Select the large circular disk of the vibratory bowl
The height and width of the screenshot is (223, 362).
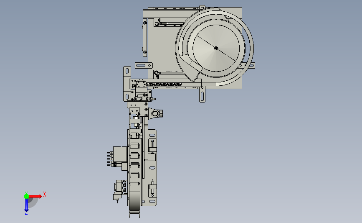(216, 48)
